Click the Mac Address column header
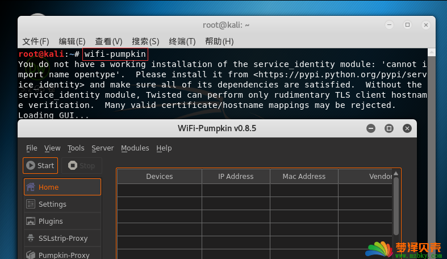This screenshot has height=259, width=447. (304, 177)
